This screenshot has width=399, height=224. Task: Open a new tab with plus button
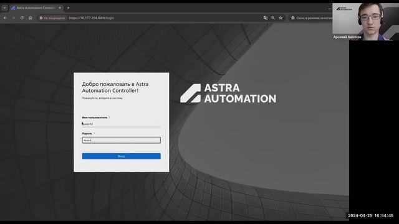(x=68, y=8)
